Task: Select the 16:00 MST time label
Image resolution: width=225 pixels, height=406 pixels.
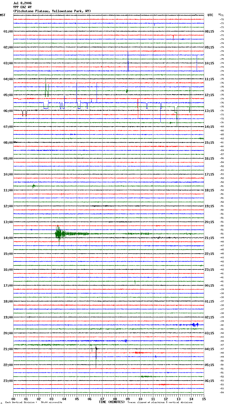Action: tap(8, 270)
